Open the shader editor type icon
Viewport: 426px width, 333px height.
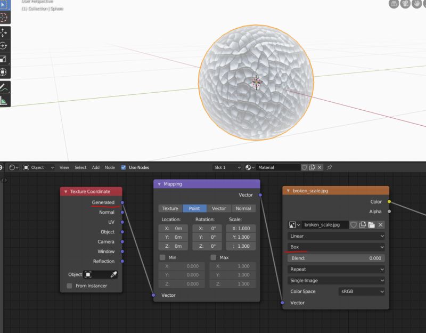pos(13,167)
